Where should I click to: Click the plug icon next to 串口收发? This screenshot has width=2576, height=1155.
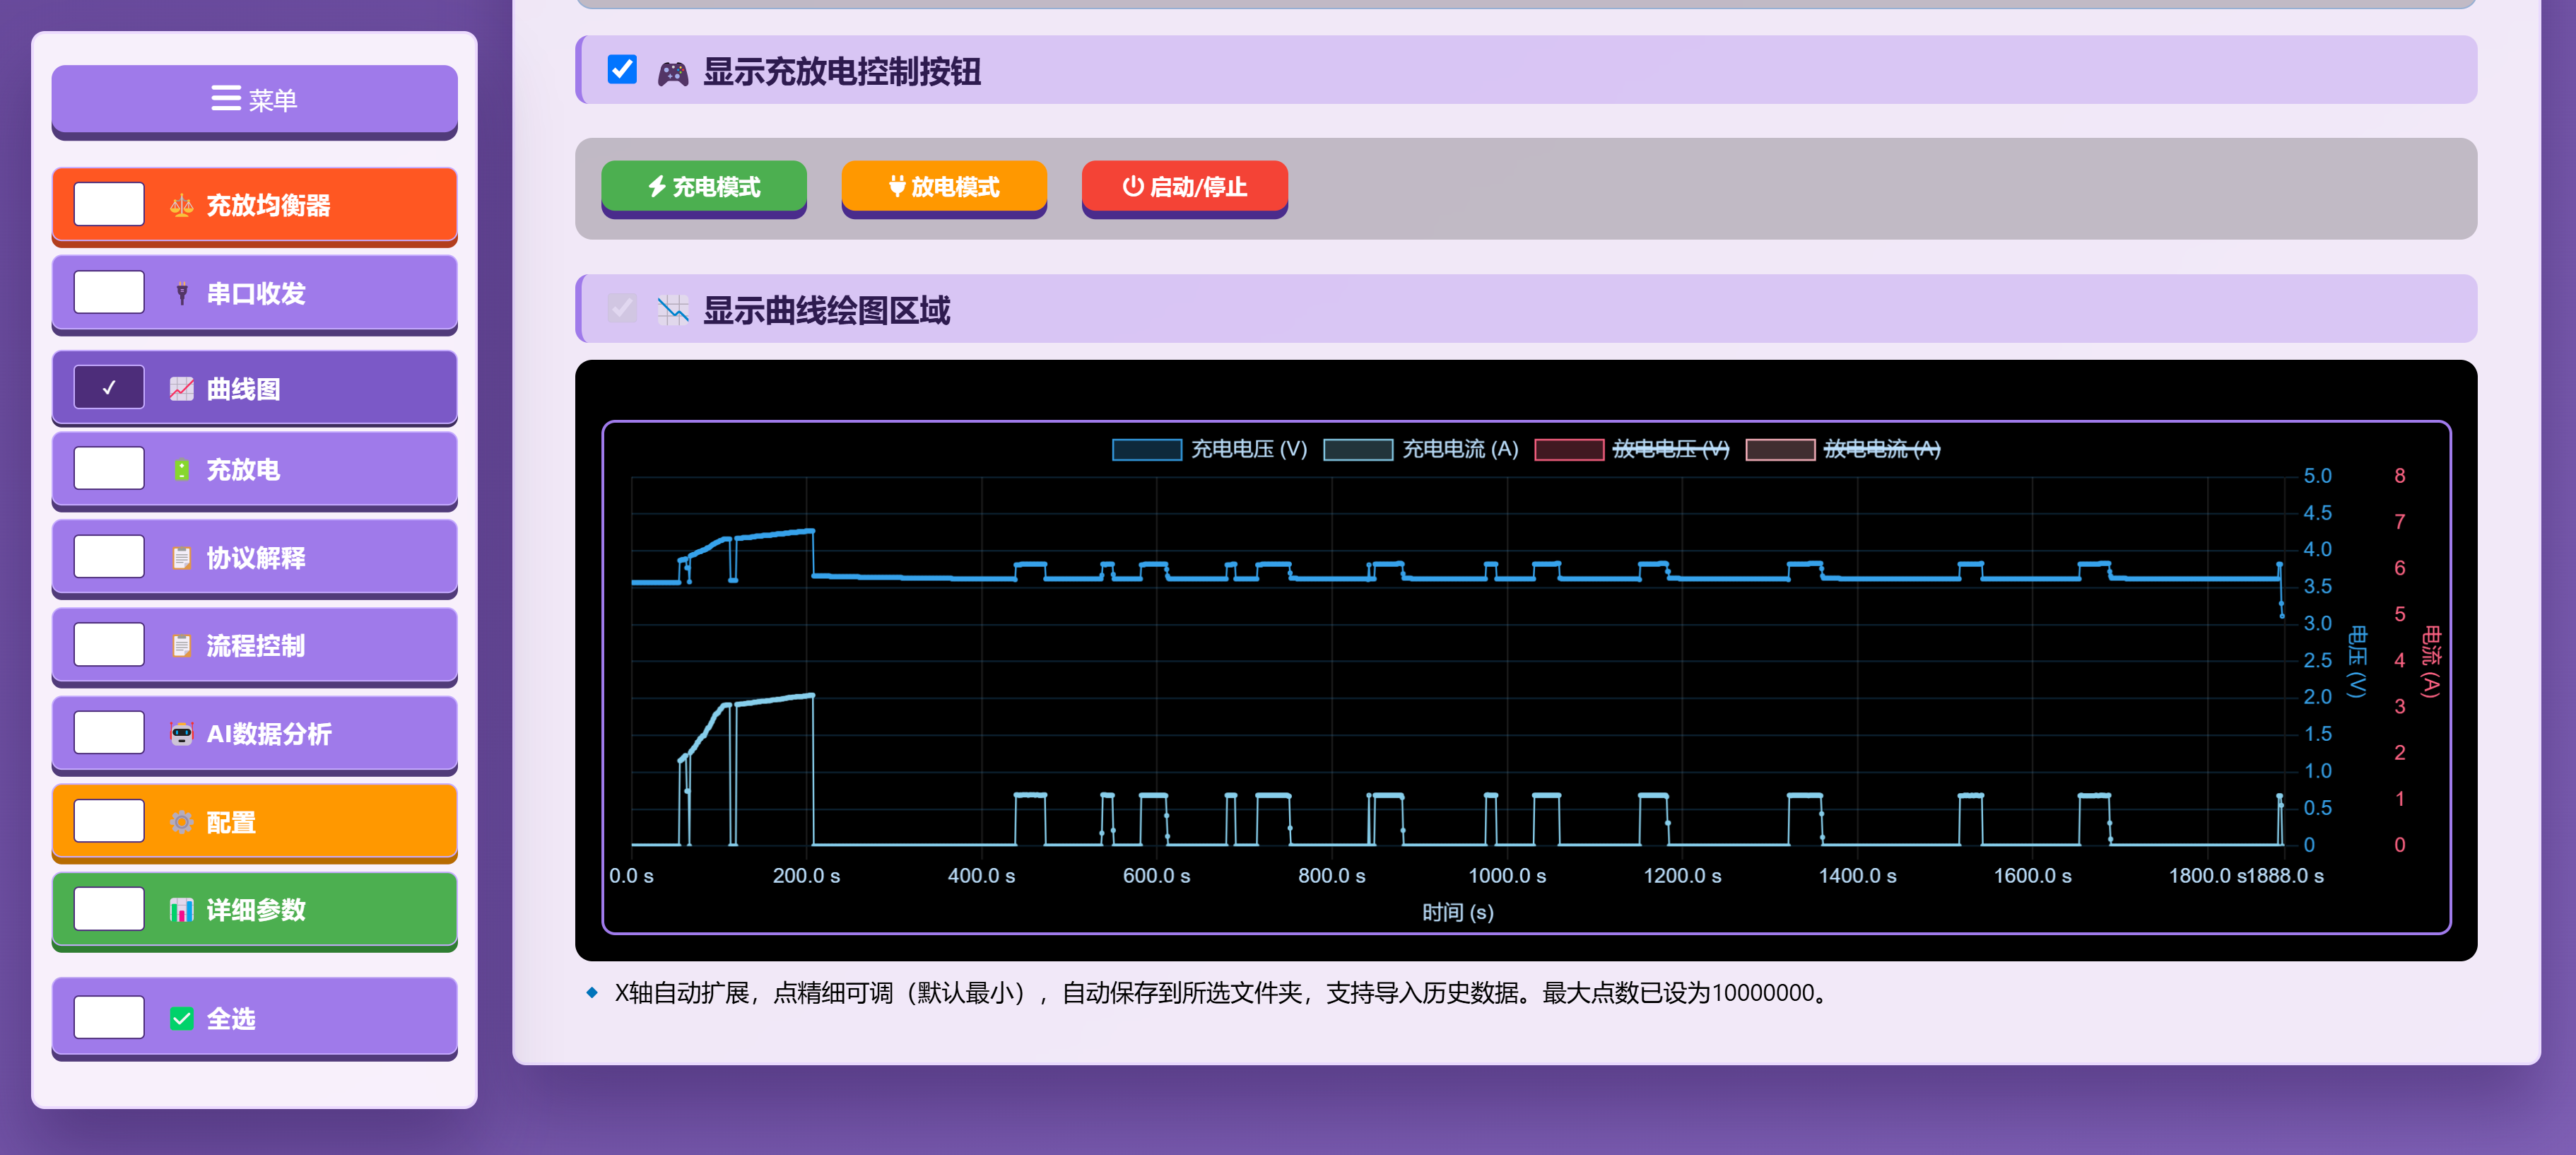click(181, 294)
